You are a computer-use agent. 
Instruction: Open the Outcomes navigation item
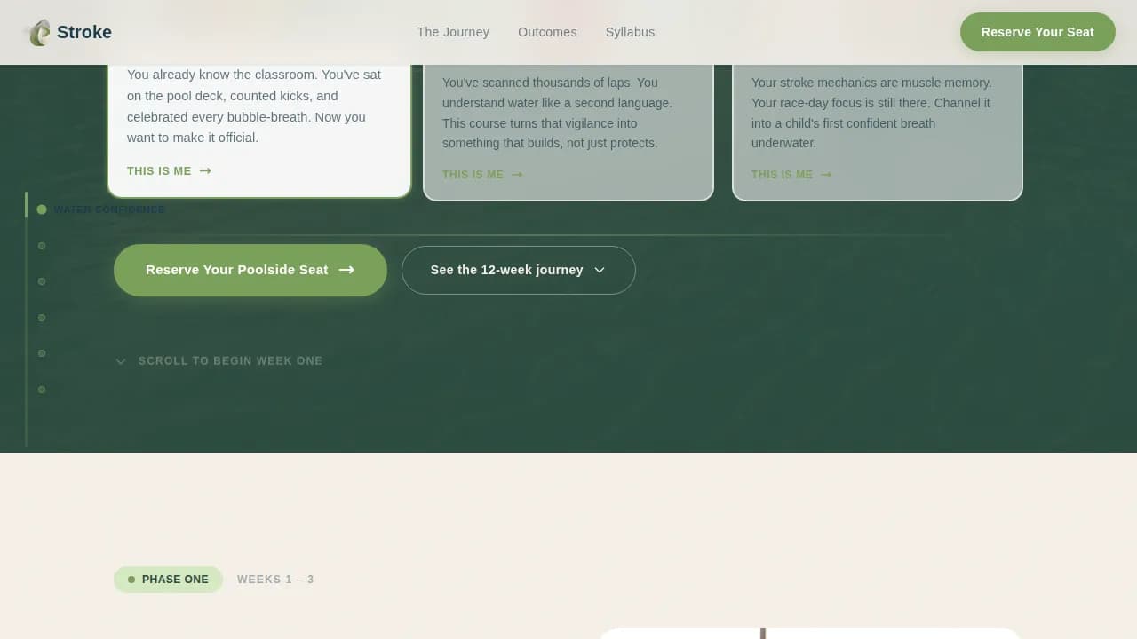tap(547, 32)
